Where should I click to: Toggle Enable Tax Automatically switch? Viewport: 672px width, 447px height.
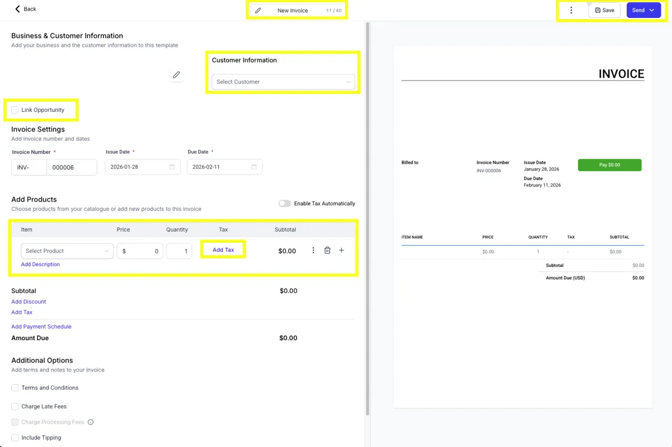[285, 204]
